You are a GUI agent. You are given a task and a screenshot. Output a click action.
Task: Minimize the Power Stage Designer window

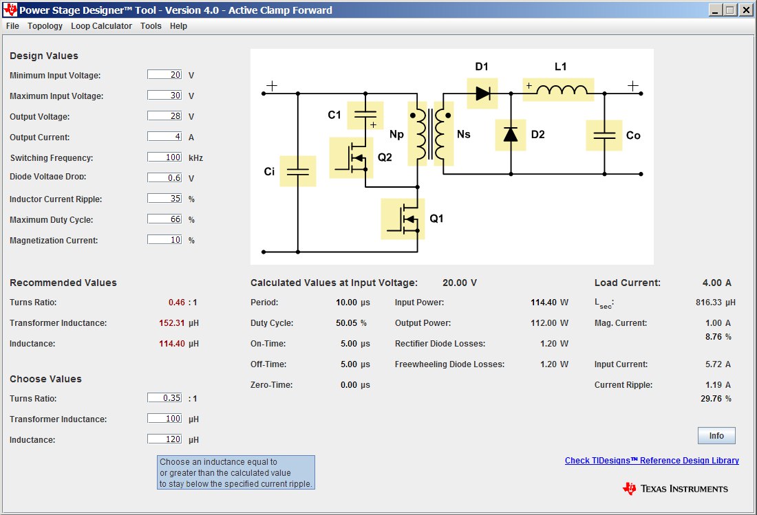tap(716, 10)
